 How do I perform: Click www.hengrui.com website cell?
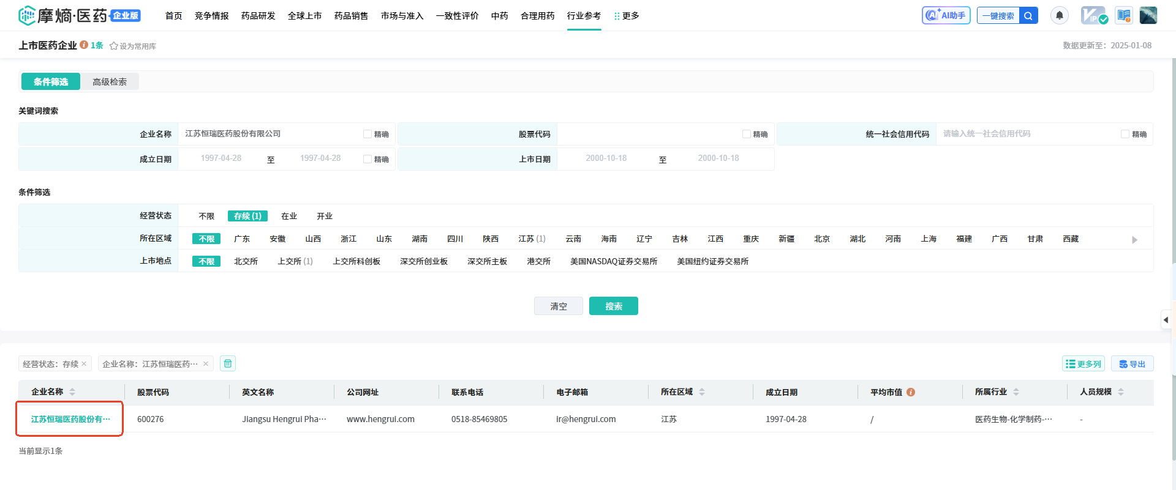pos(380,419)
